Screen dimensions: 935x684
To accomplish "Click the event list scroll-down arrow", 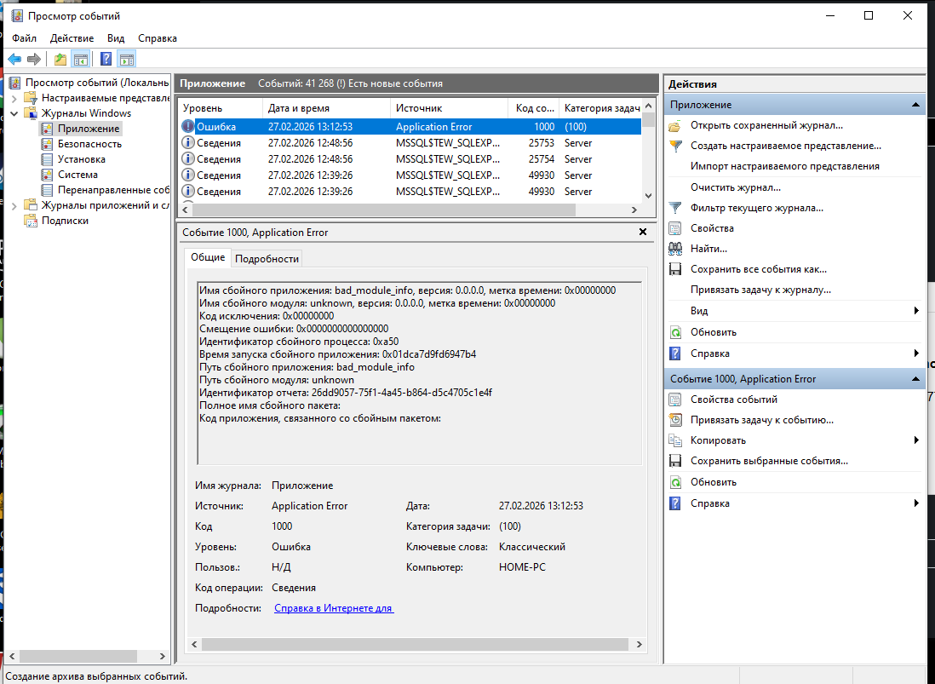I will 648,194.
